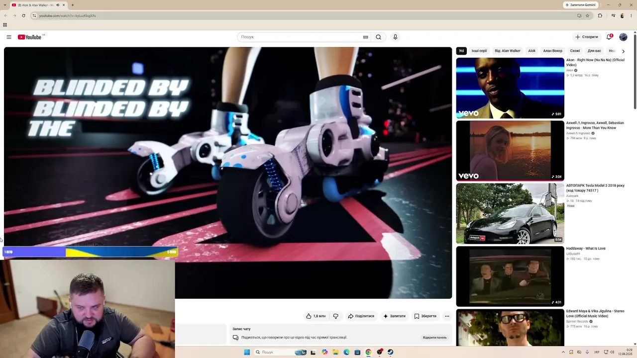Viewport: 637px width, 358px height.
Task: Click the 'Запитати Gemini' button
Action: [580, 5]
